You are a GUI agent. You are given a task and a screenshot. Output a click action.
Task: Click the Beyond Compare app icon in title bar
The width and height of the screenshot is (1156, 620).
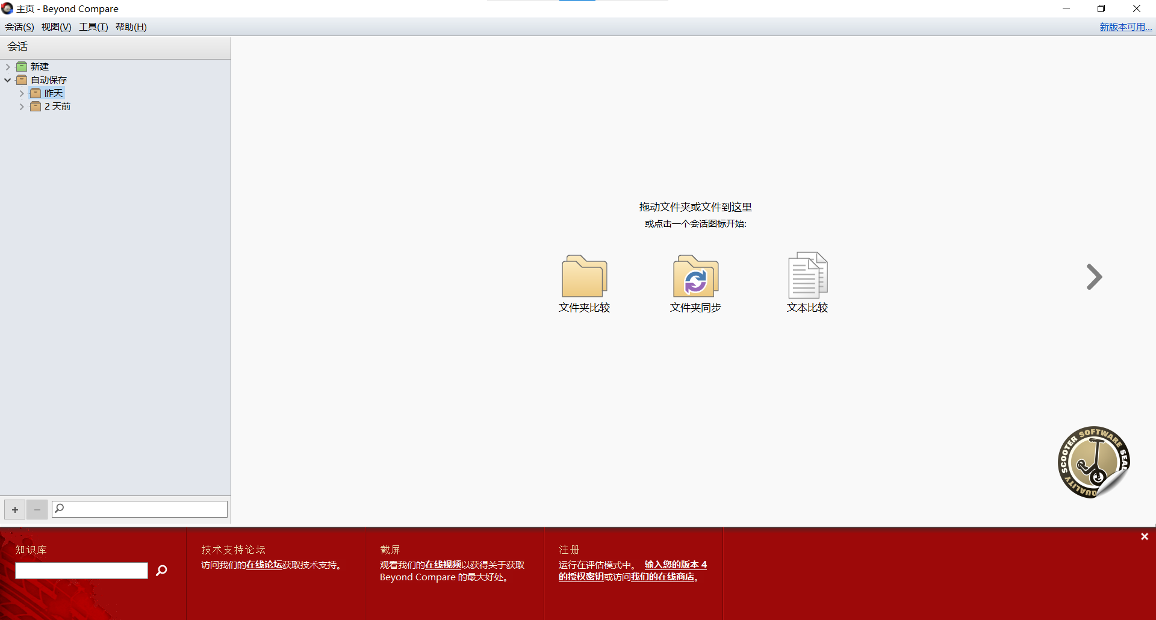[7, 8]
